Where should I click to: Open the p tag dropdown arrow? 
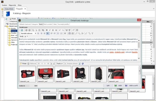click(27, 36)
